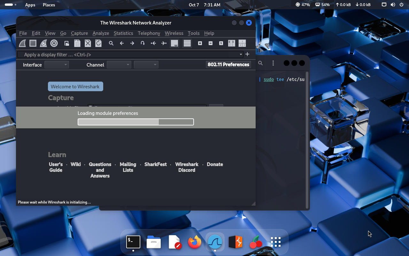The width and height of the screenshot is (409, 256).
Task: Click into the display filter field
Action: [x=128, y=54]
